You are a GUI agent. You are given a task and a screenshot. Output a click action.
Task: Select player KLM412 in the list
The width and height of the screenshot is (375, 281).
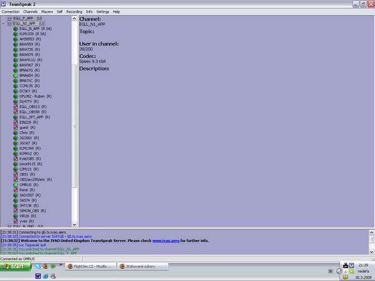[x=29, y=154]
